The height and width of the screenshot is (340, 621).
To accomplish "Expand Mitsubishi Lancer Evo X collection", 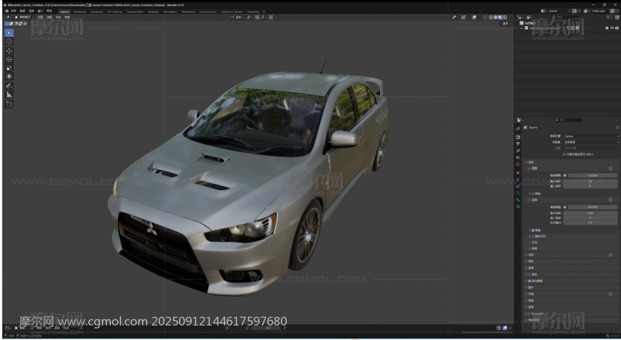I will click(522, 28).
